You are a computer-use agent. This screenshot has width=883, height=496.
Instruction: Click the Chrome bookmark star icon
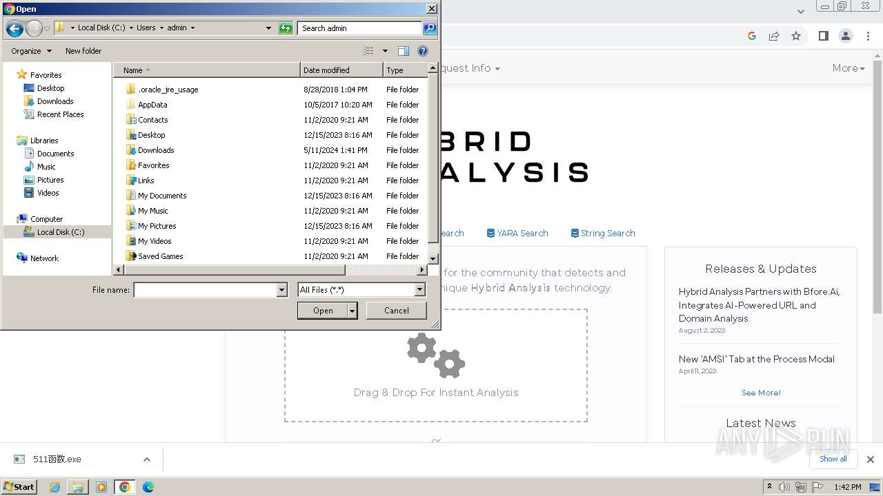(x=796, y=36)
